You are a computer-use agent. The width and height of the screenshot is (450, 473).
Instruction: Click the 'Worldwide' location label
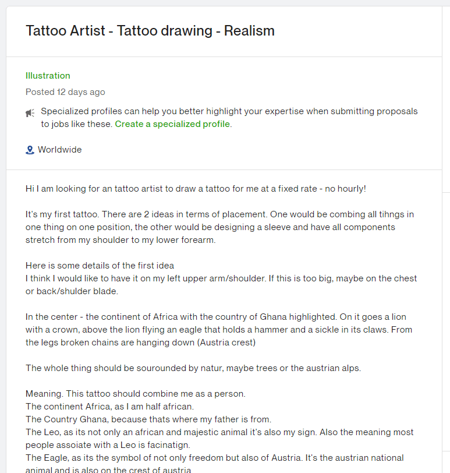[x=59, y=150]
